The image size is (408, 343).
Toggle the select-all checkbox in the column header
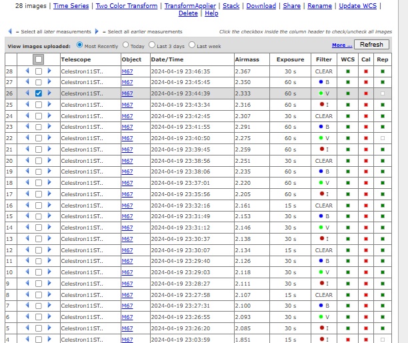[39, 59]
